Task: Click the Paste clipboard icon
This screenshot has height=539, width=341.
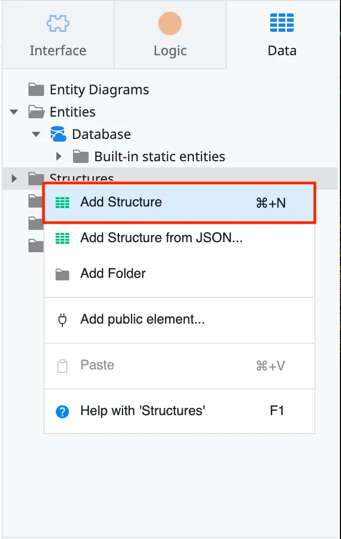Action: coord(61,365)
